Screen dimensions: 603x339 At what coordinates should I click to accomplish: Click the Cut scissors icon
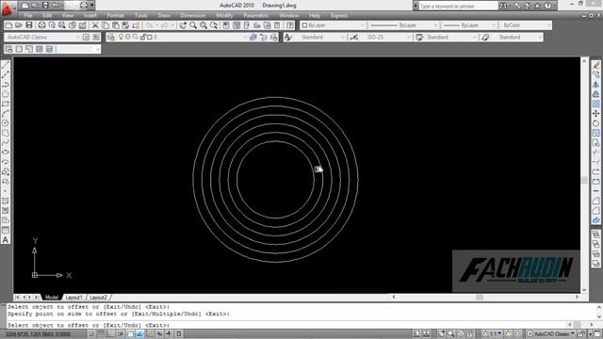(95, 25)
